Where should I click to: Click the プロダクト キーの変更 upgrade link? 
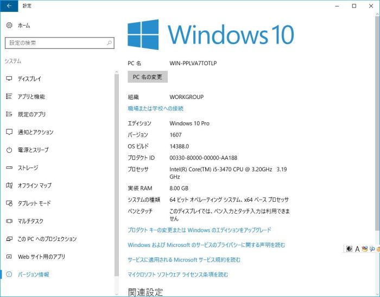pos(199,230)
